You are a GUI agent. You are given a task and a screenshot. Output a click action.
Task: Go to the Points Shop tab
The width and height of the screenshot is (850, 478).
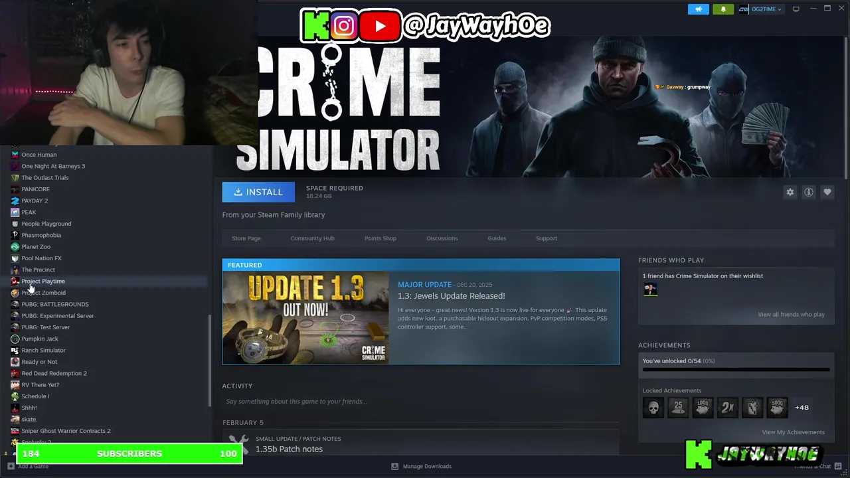pyautogui.click(x=381, y=238)
